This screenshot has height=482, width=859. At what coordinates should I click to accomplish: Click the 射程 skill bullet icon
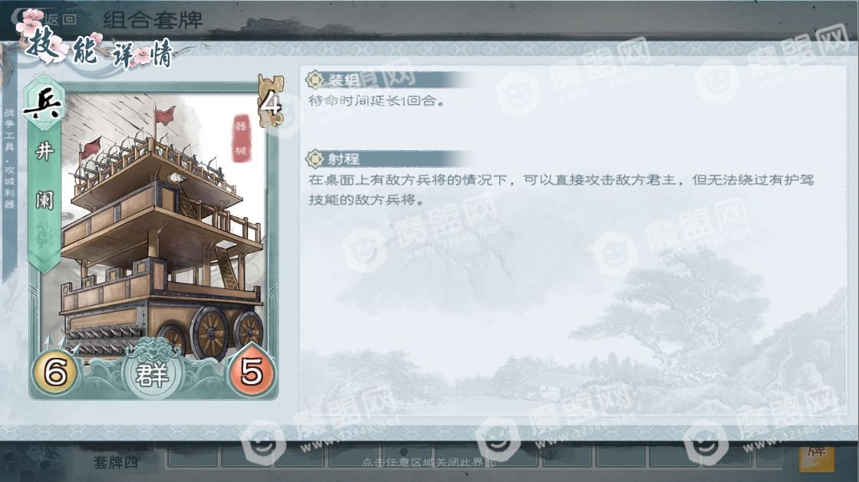[x=314, y=159]
